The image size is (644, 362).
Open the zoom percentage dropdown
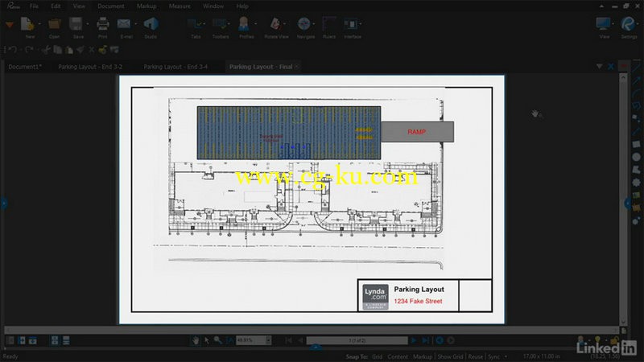268,340
